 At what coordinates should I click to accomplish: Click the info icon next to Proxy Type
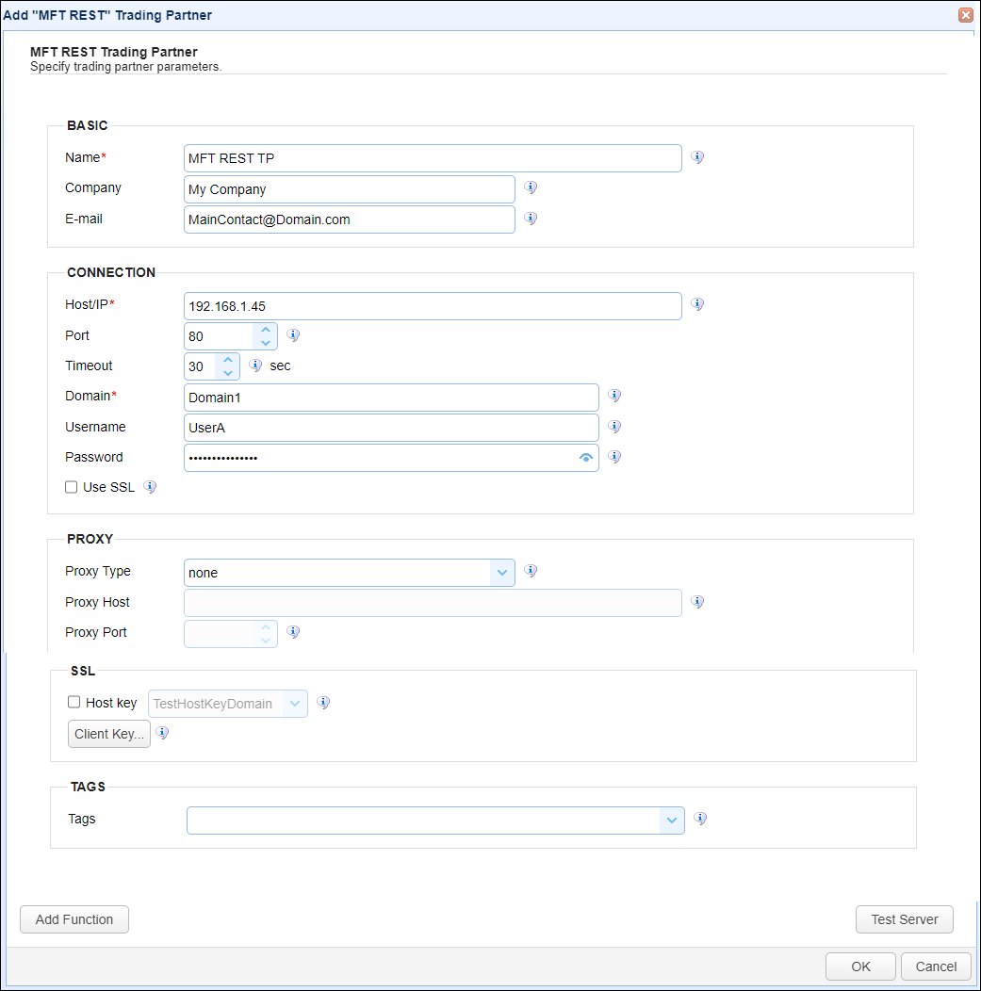pyautogui.click(x=531, y=571)
